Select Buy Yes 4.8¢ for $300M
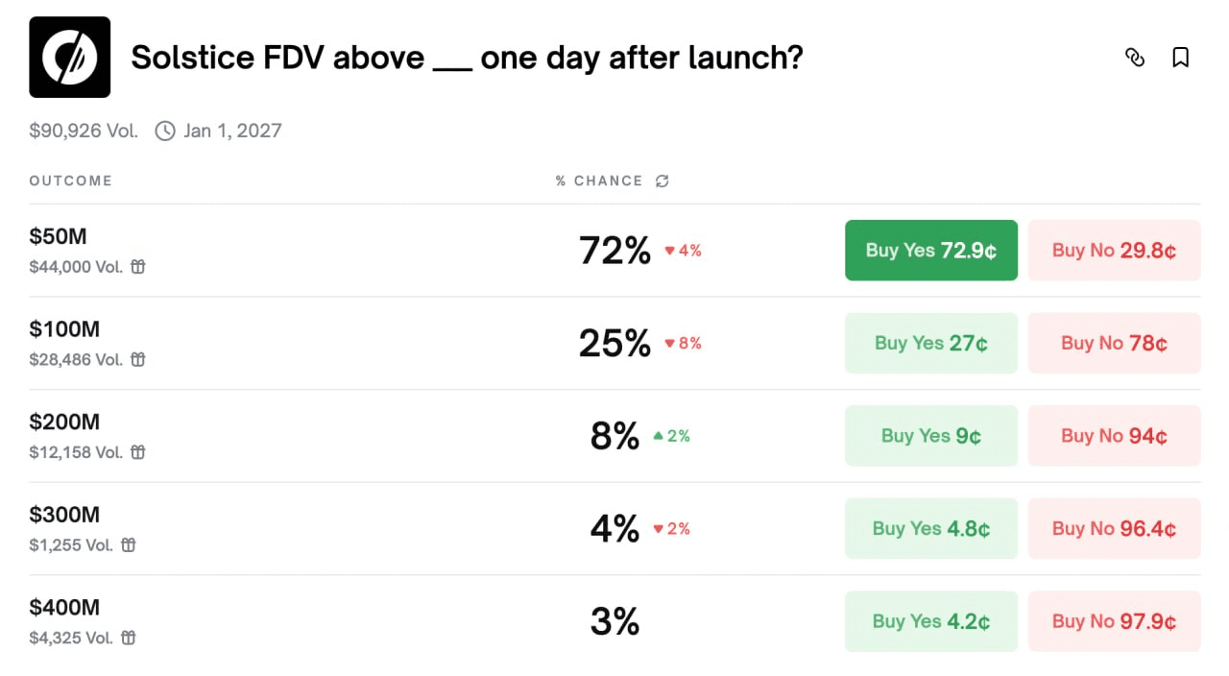The image size is (1229, 676). [x=930, y=529]
